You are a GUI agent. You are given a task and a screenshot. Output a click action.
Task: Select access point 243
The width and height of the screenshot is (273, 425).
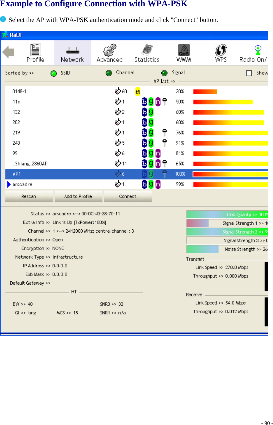tap(137, 143)
